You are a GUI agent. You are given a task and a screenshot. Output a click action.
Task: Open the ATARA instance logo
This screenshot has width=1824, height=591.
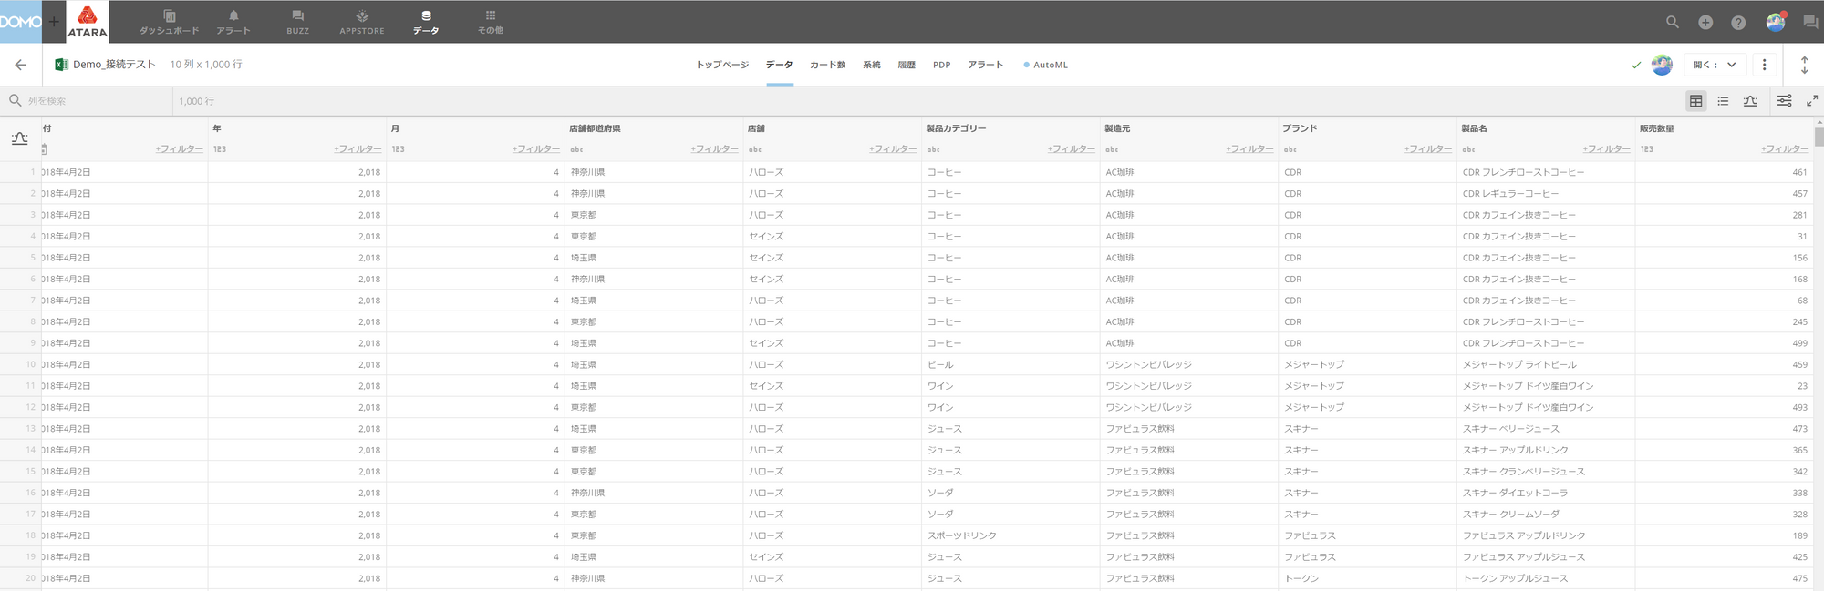88,21
